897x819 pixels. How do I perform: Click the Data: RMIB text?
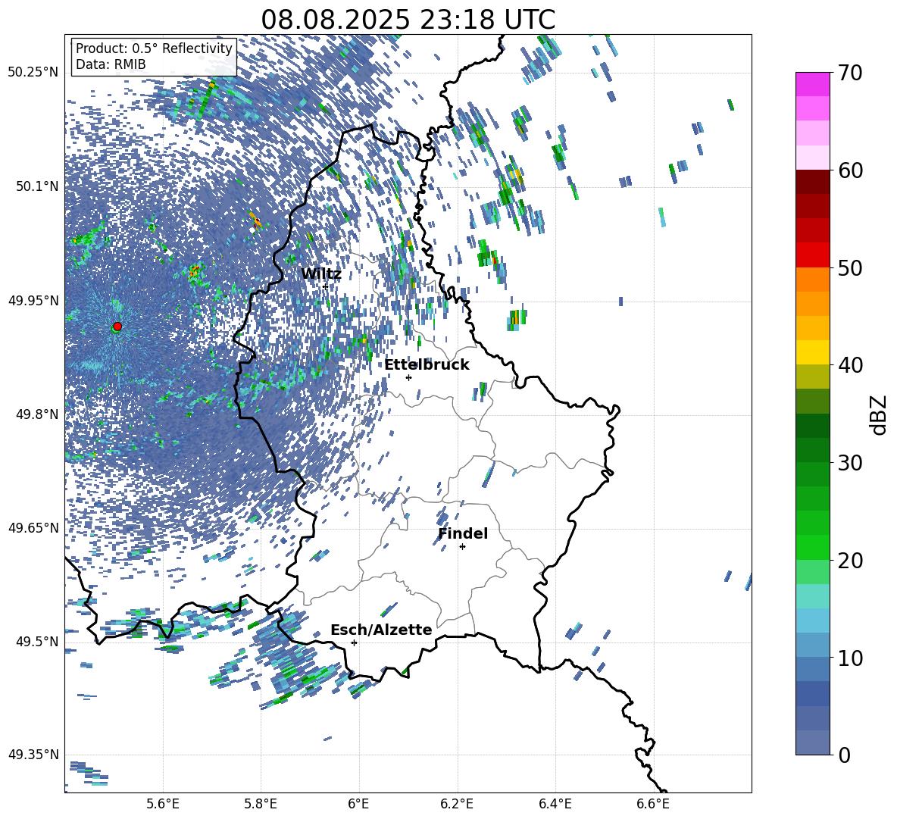(111, 64)
